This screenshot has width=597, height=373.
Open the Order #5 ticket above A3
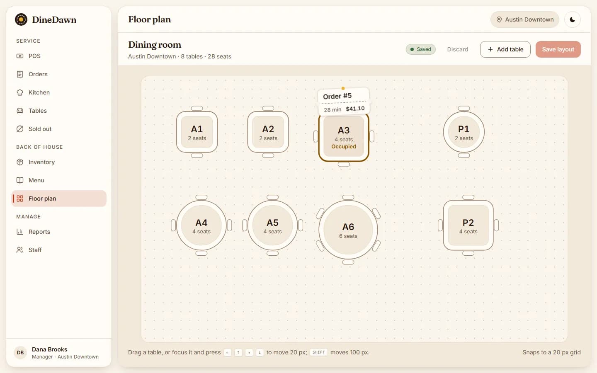click(x=344, y=101)
